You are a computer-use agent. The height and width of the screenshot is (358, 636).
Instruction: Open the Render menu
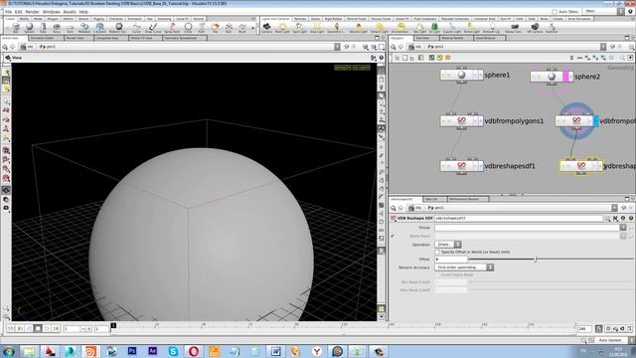coord(33,12)
